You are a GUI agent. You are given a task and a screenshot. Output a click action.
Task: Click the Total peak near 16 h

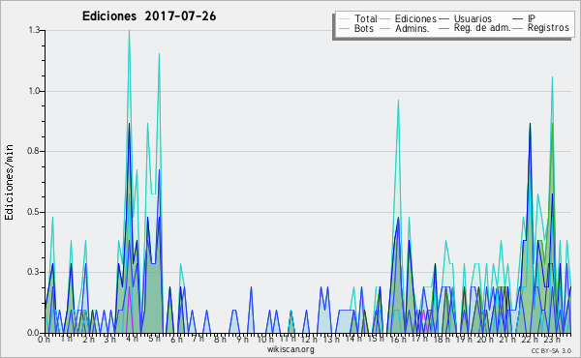(398, 101)
